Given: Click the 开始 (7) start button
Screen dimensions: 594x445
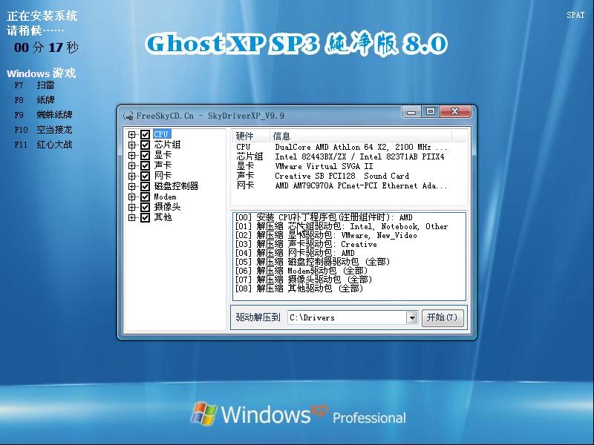Looking at the screenshot, I should [442, 317].
